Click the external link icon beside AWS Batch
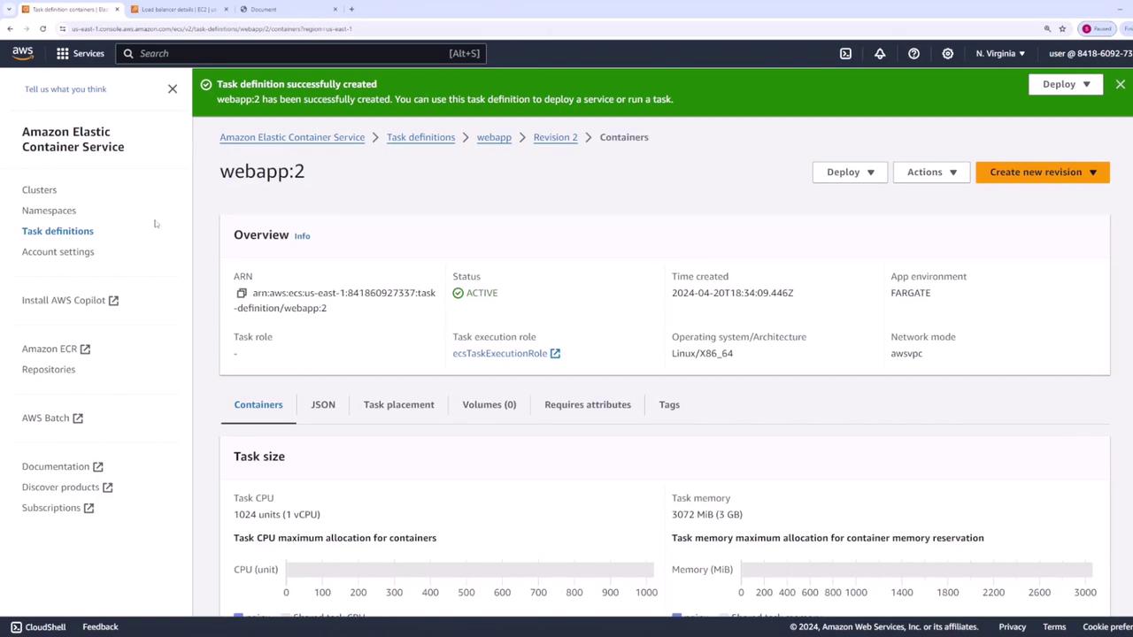The height and width of the screenshot is (637, 1133). 78,418
